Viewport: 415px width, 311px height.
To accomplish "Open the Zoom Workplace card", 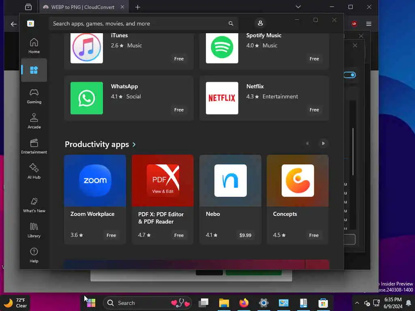I will (95, 199).
